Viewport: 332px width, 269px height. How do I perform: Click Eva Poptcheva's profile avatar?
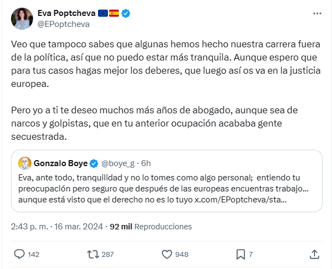point(22,19)
